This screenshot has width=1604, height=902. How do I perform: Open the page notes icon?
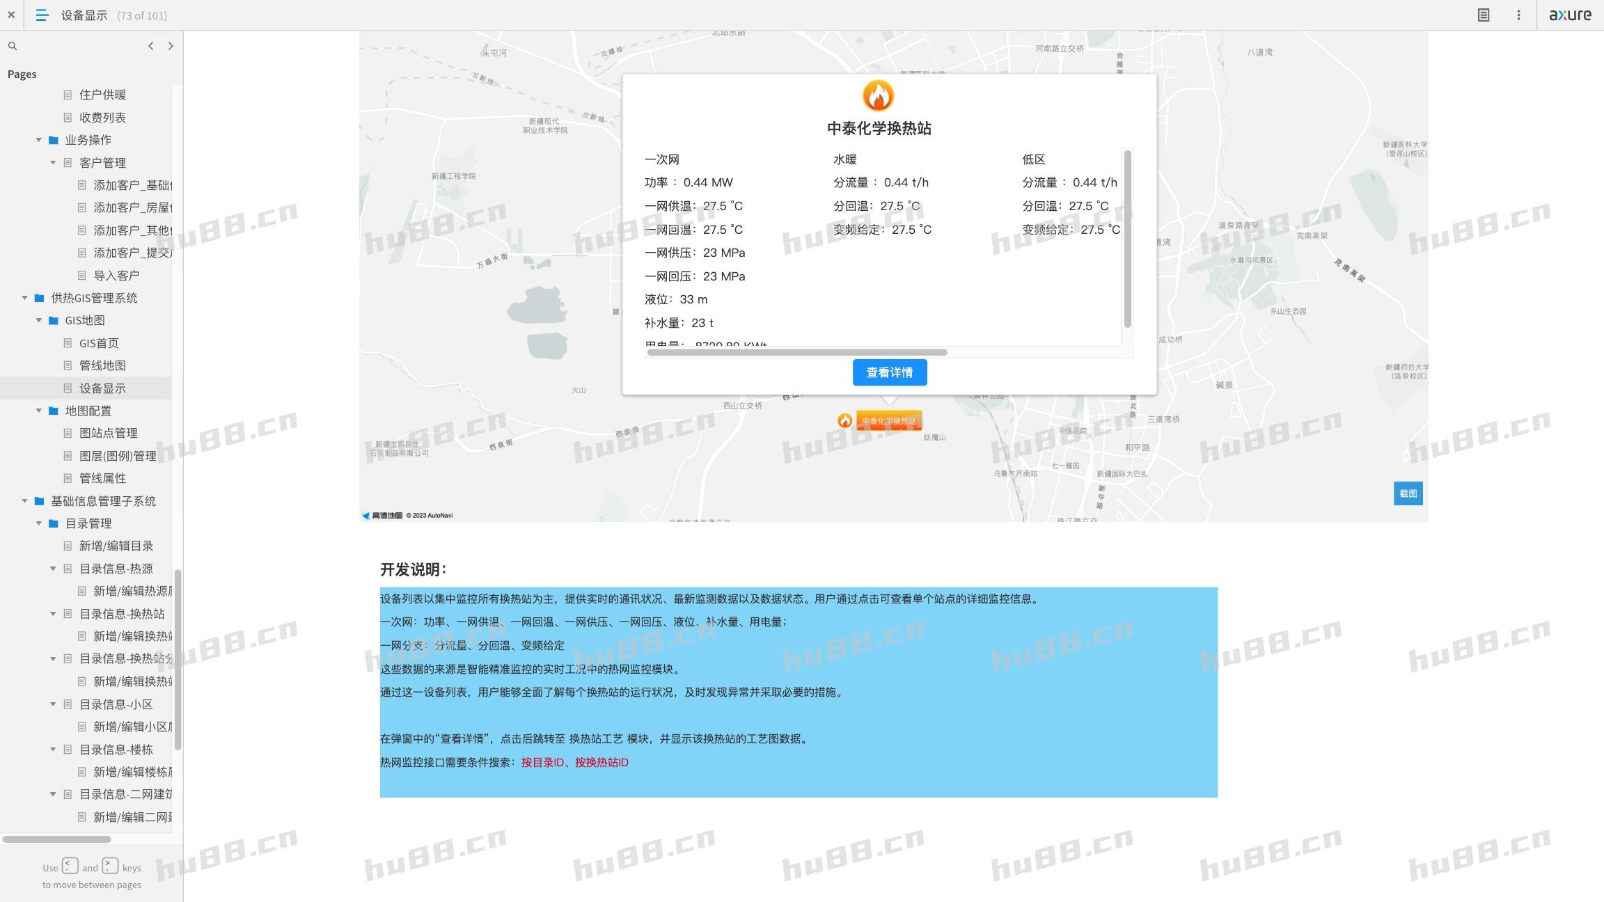tap(1484, 15)
